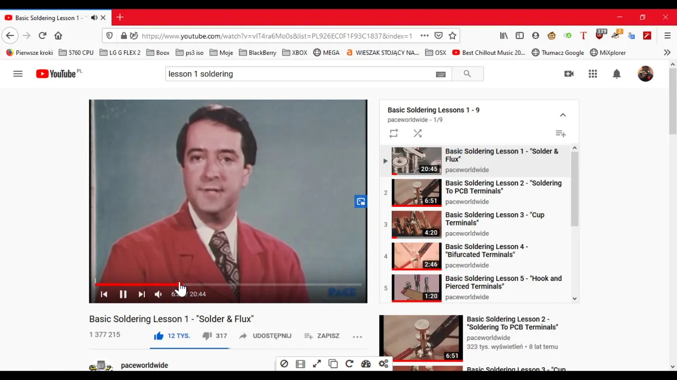677x380 pixels.
Task: Toggle playlist shuffle button
Action: point(417,134)
